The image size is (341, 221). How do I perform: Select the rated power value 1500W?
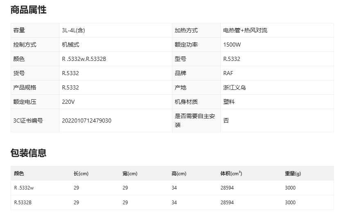232,45
